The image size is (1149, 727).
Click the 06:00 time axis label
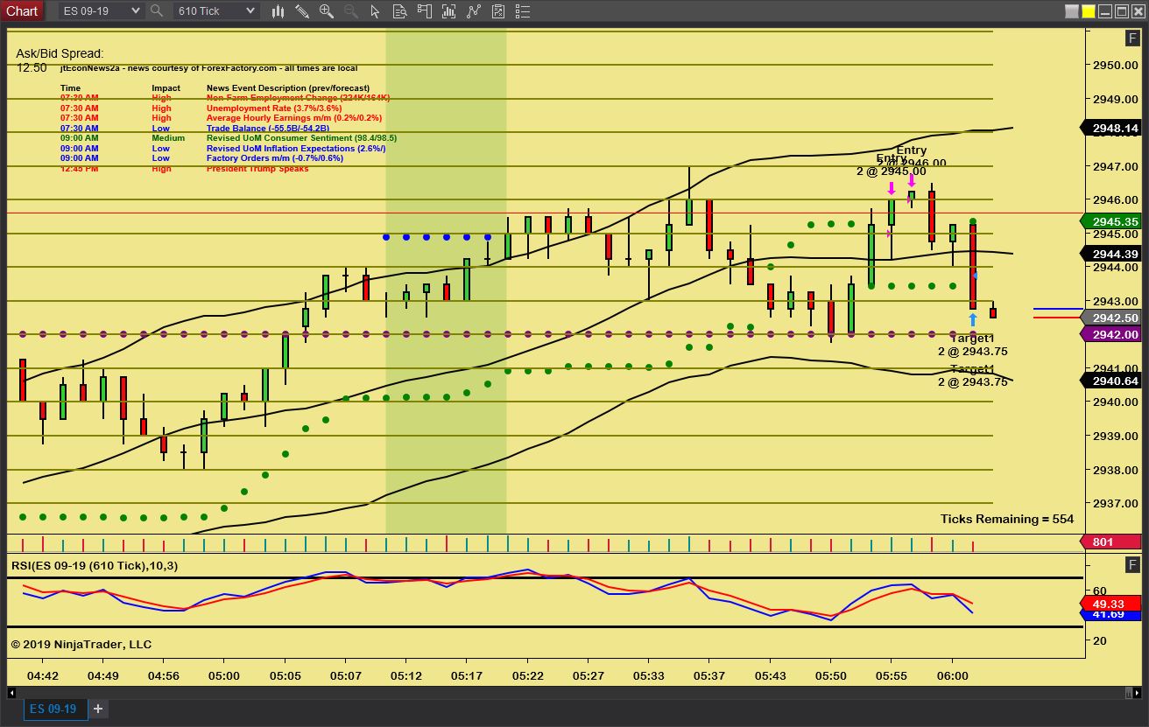953,675
